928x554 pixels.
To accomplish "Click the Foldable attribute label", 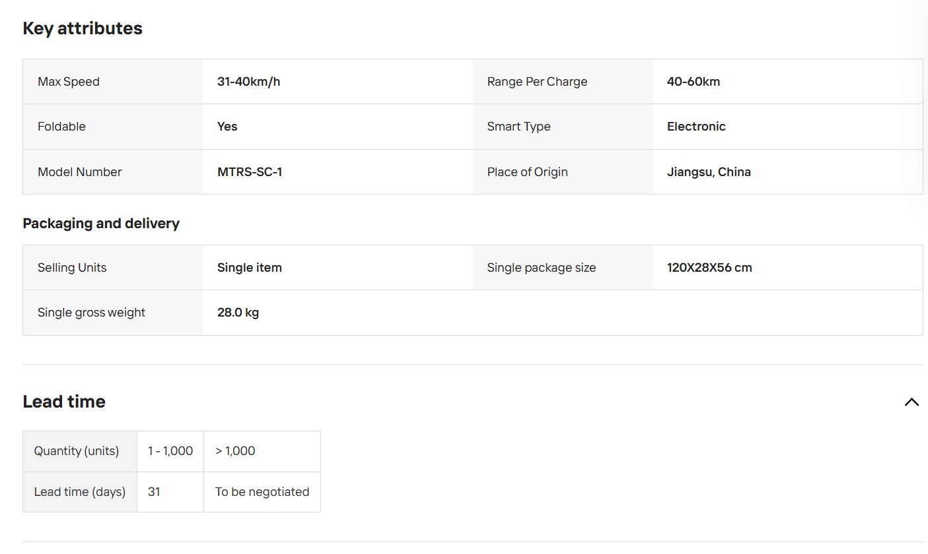I will point(61,127).
